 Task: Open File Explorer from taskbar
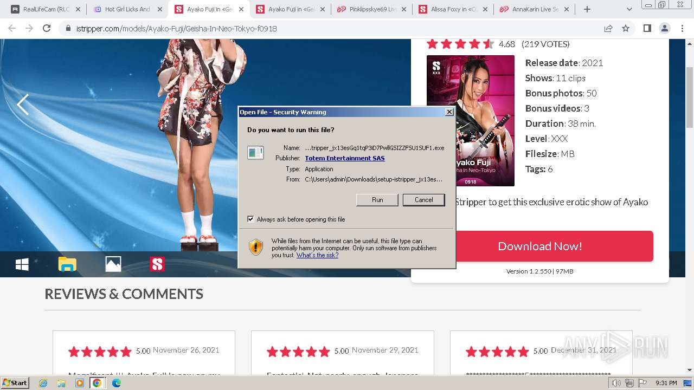[61, 383]
